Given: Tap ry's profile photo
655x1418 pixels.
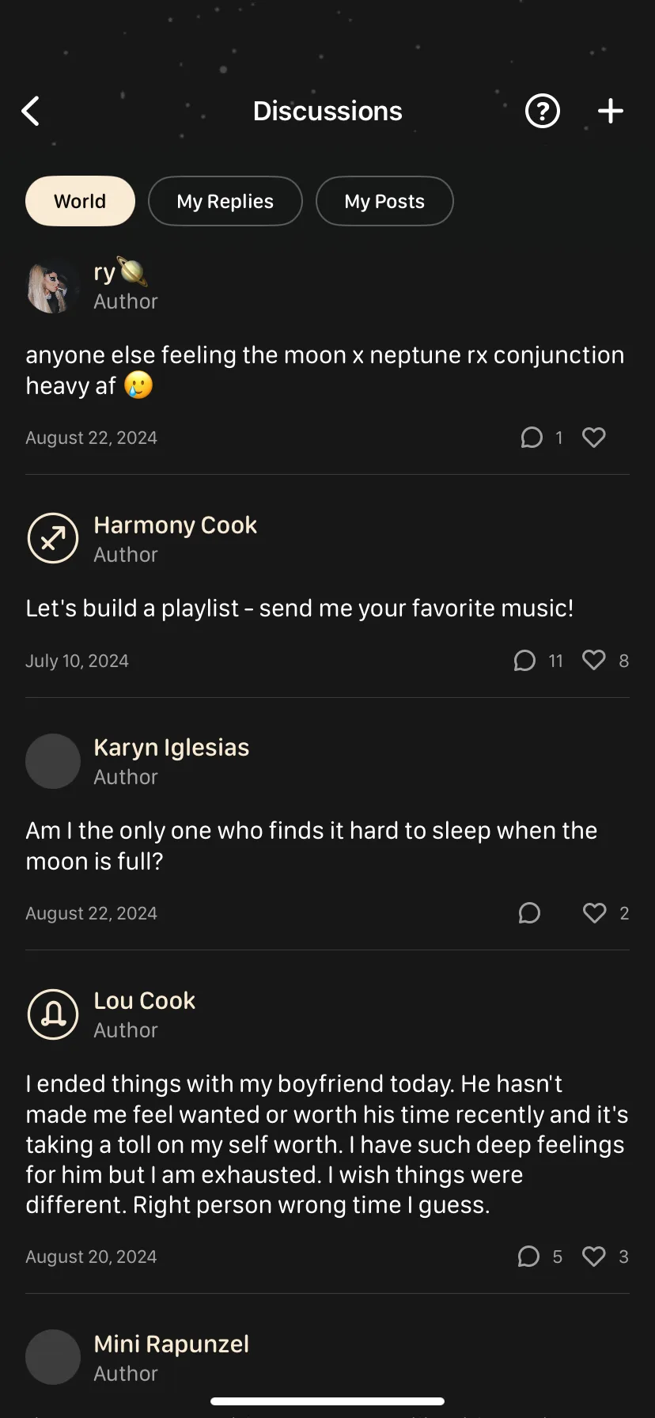Looking at the screenshot, I should pyautogui.click(x=53, y=286).
